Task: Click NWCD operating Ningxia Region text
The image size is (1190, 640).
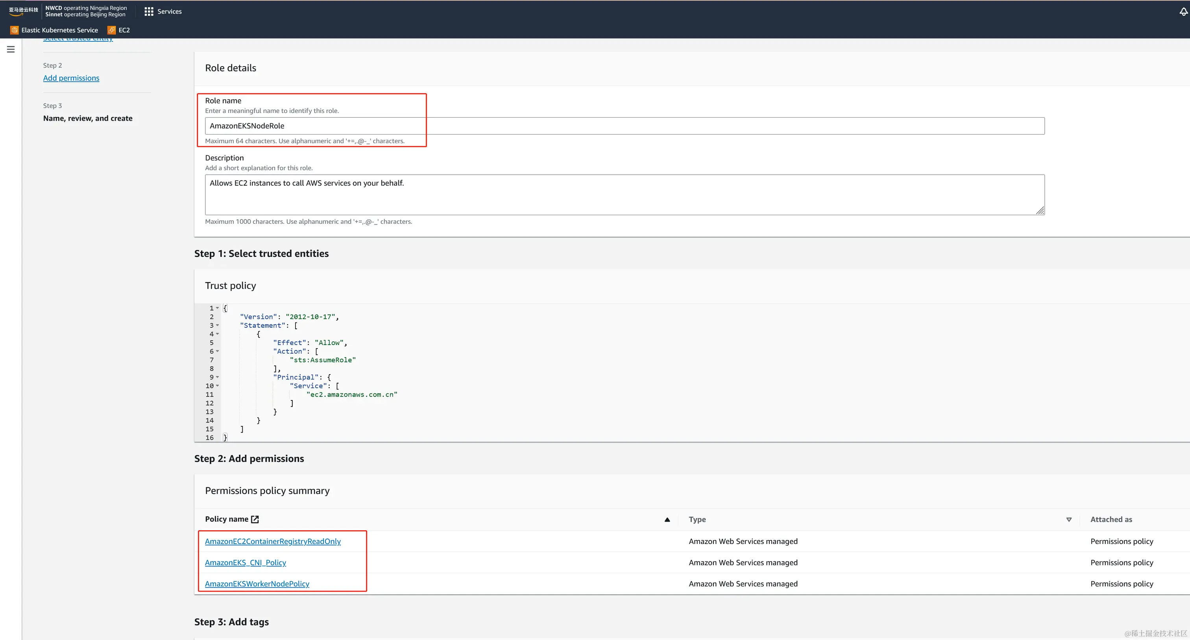Action: (86, 8)
